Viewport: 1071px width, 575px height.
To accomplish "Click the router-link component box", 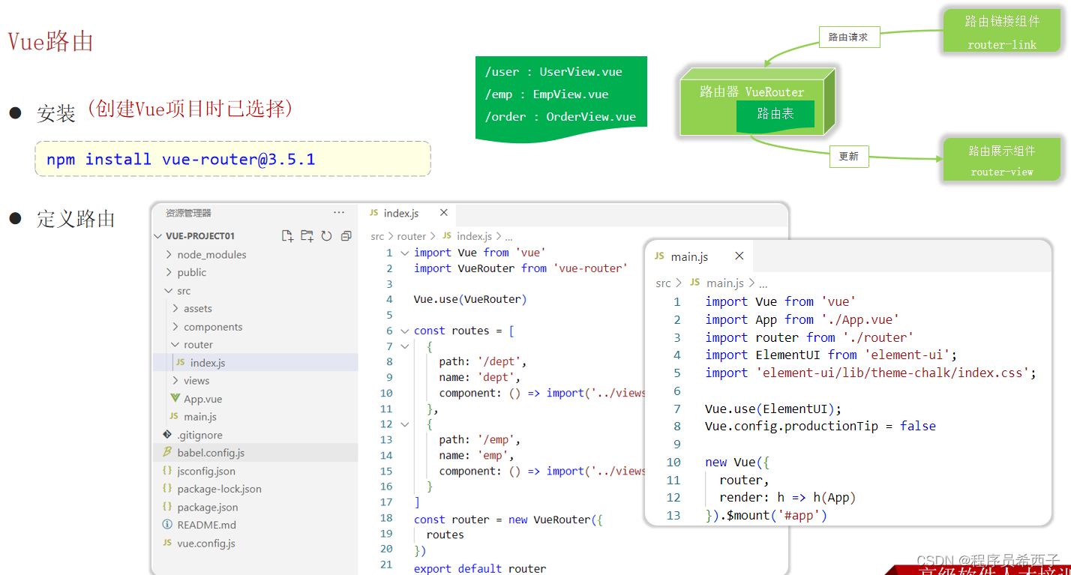I will click(x=1002, y=31).
